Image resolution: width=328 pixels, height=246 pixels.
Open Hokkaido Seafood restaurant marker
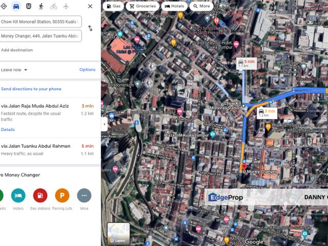(x=180, y=15)
